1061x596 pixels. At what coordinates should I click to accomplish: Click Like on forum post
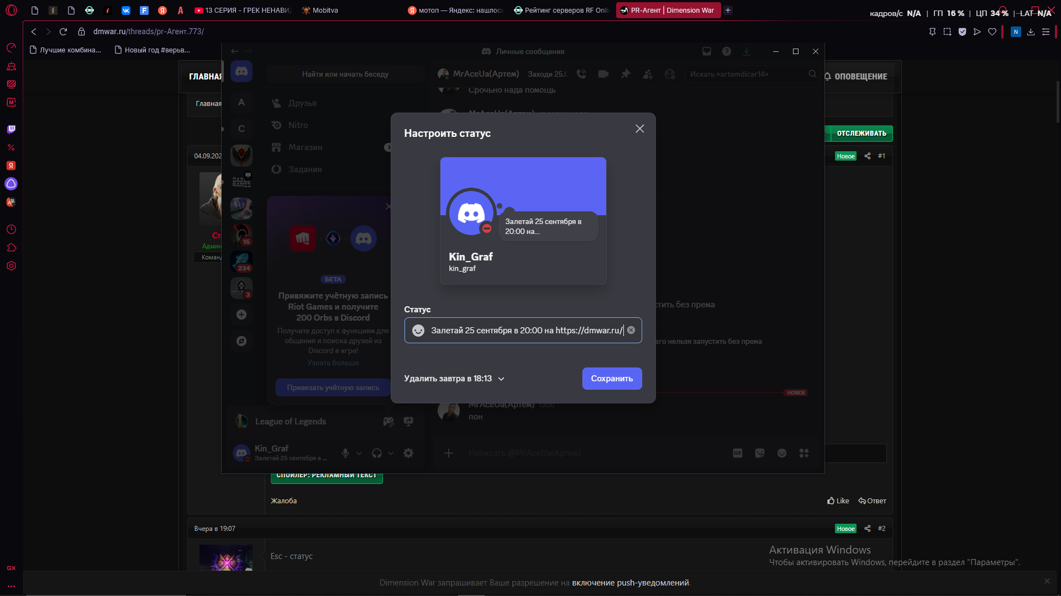pos(838,501)
